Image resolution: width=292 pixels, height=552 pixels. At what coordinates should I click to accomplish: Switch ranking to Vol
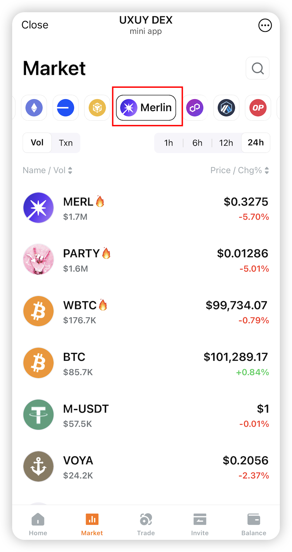[x=37, y=143]
